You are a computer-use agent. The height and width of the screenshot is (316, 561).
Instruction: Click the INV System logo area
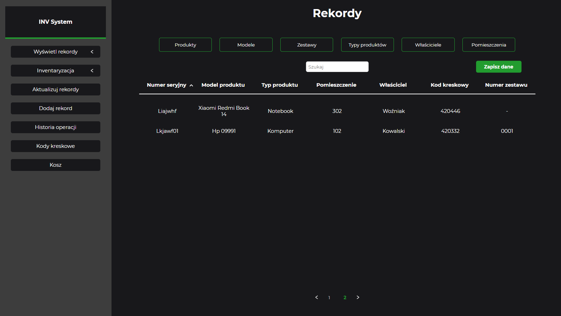[55, 22]
